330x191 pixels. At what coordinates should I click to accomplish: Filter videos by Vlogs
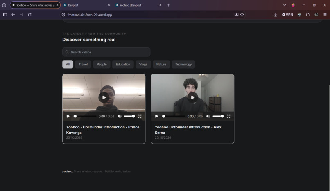tap(143, 64)
